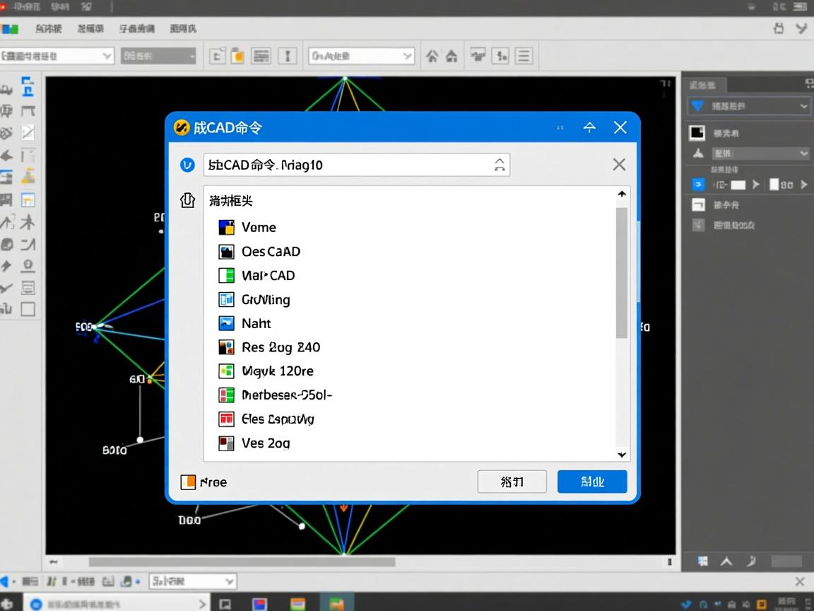
Task: Select the Veme item in the list
Action: coord(259,227)
